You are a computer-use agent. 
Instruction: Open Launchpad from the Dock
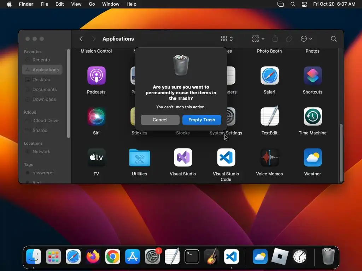[53, 257]
